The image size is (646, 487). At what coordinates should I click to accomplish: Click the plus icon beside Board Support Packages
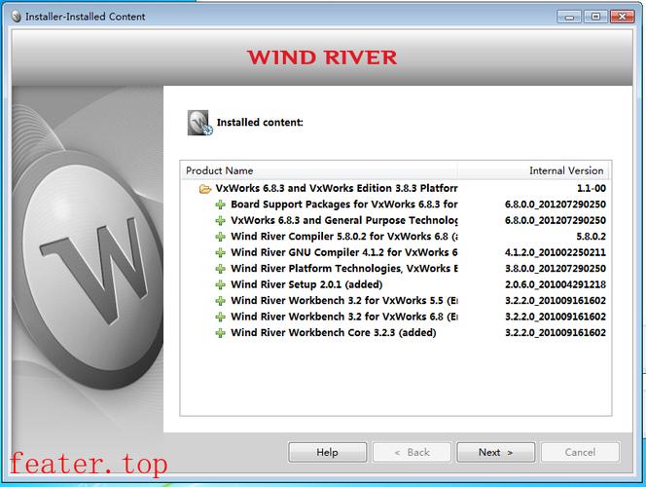pos(221,205)
